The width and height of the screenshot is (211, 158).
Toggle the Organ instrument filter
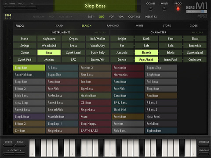coord(73,39)
